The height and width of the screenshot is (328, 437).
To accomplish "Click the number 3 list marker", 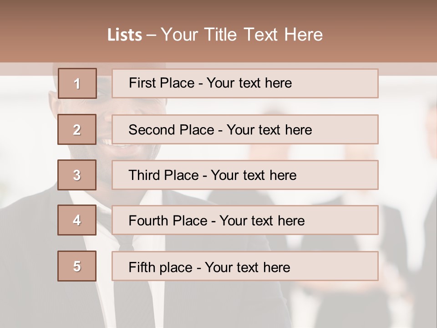I will [77, 175].
